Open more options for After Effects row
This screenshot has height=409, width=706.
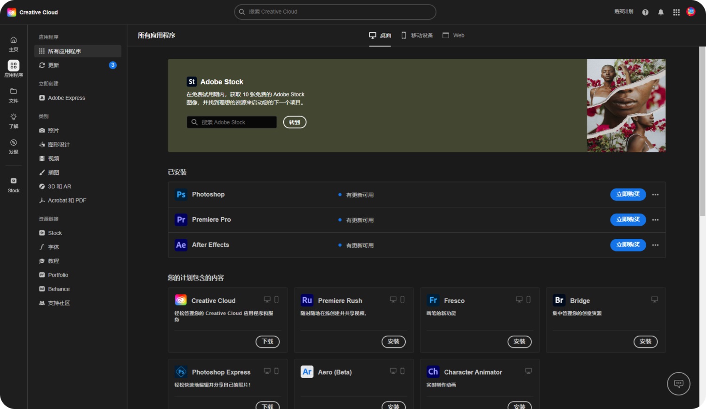(655, 245)
